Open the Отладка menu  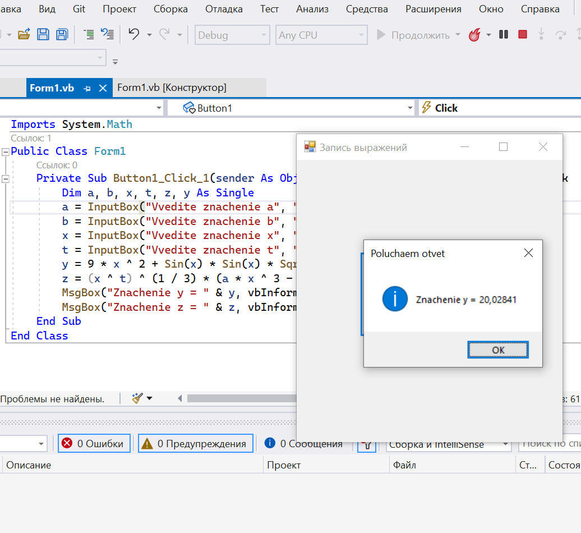click(x=224, y=9)
